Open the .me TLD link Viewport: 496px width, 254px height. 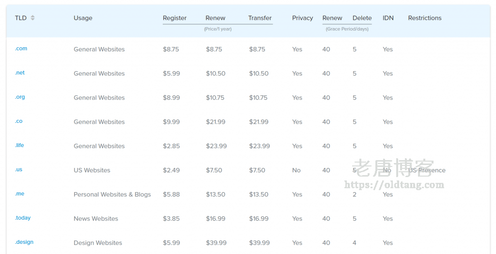[x=19, y=194]
